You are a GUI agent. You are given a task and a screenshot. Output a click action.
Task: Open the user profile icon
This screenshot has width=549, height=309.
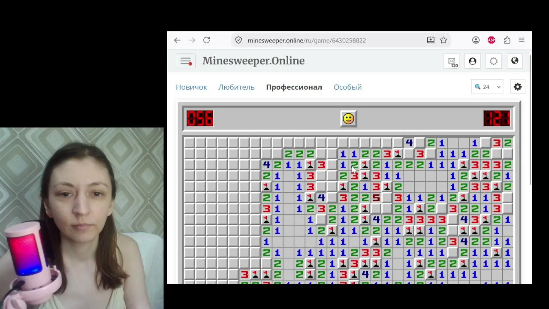473,61
